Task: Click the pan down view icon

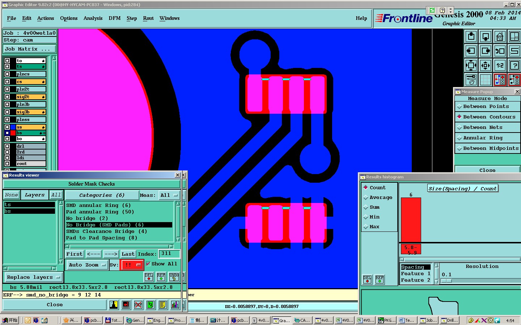Action: tap(486, 36)
